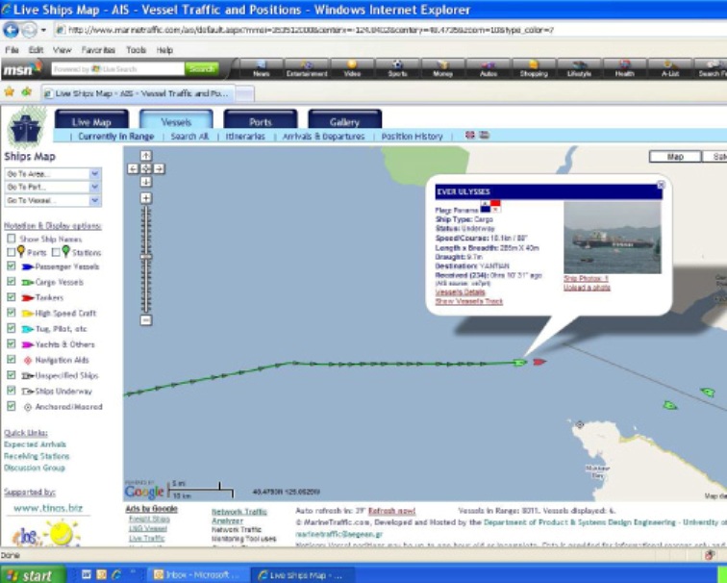Click the red tanker vessel marker
The image size is (727, 583).
pyautogui.click(x=539, y=362)
